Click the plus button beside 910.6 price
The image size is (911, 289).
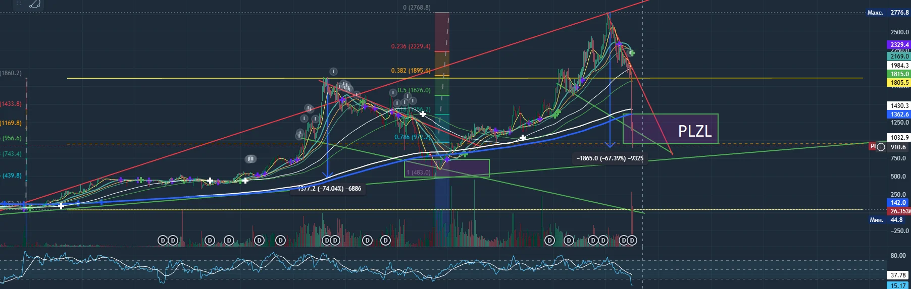pos(881,147)
